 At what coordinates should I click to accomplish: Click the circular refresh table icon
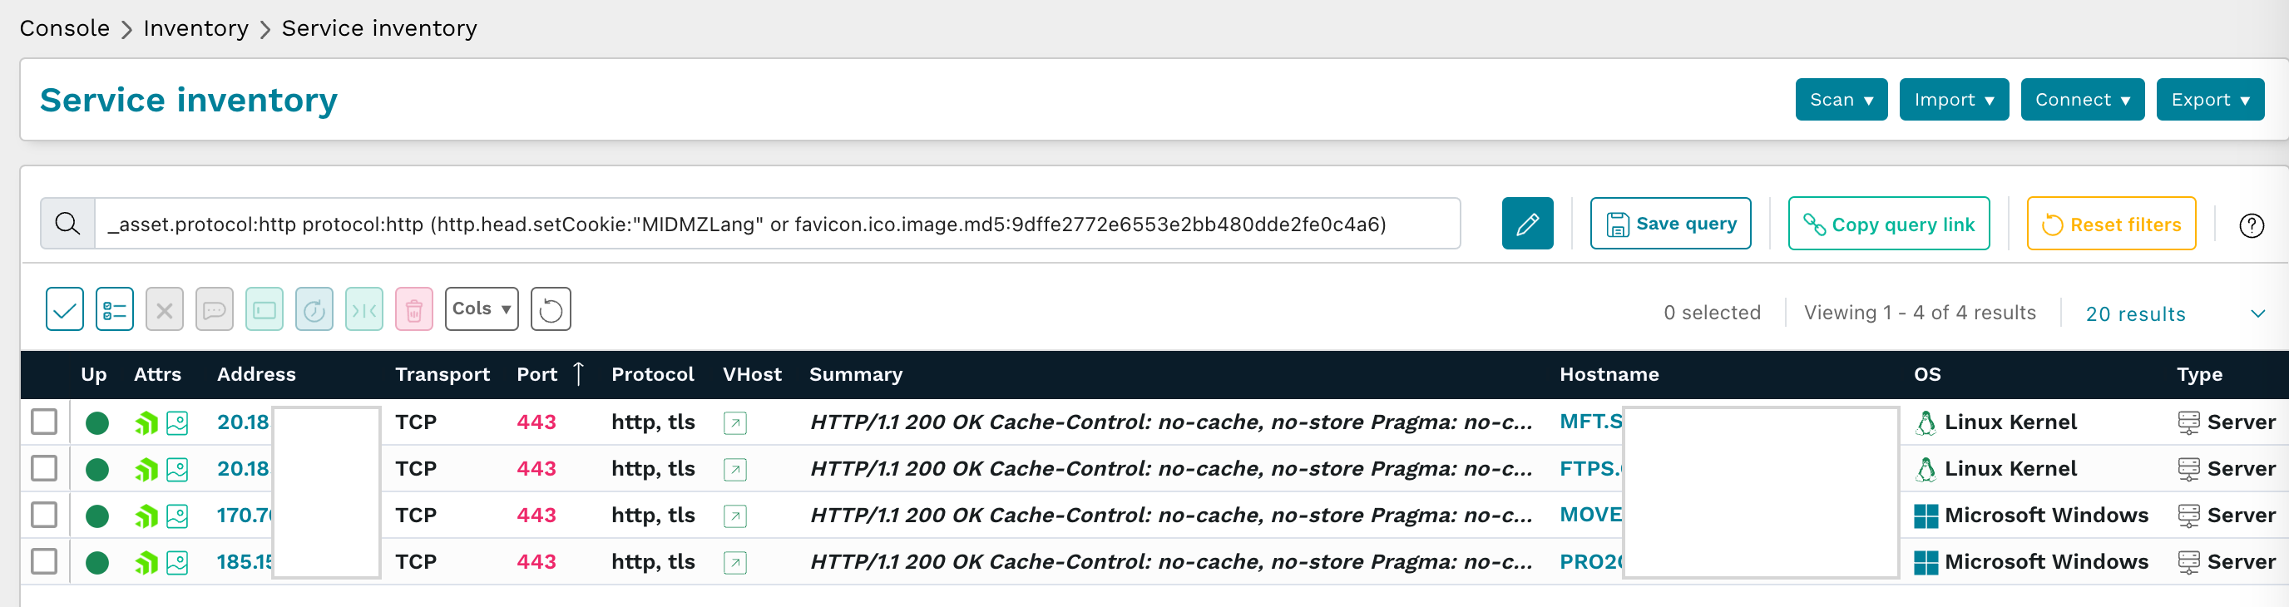tap(550, 309)
